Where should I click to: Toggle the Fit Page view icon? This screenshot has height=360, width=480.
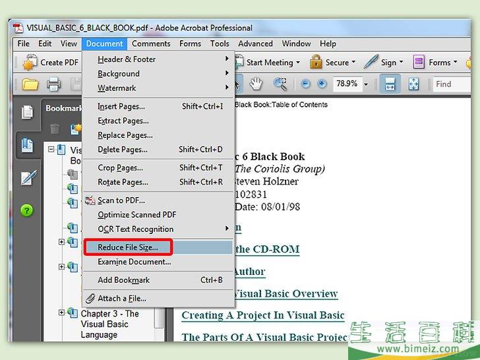coord(413,84)
